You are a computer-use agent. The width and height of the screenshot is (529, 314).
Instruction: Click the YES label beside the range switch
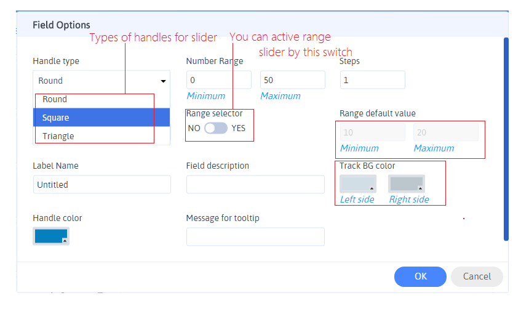[x=239, y=128]
